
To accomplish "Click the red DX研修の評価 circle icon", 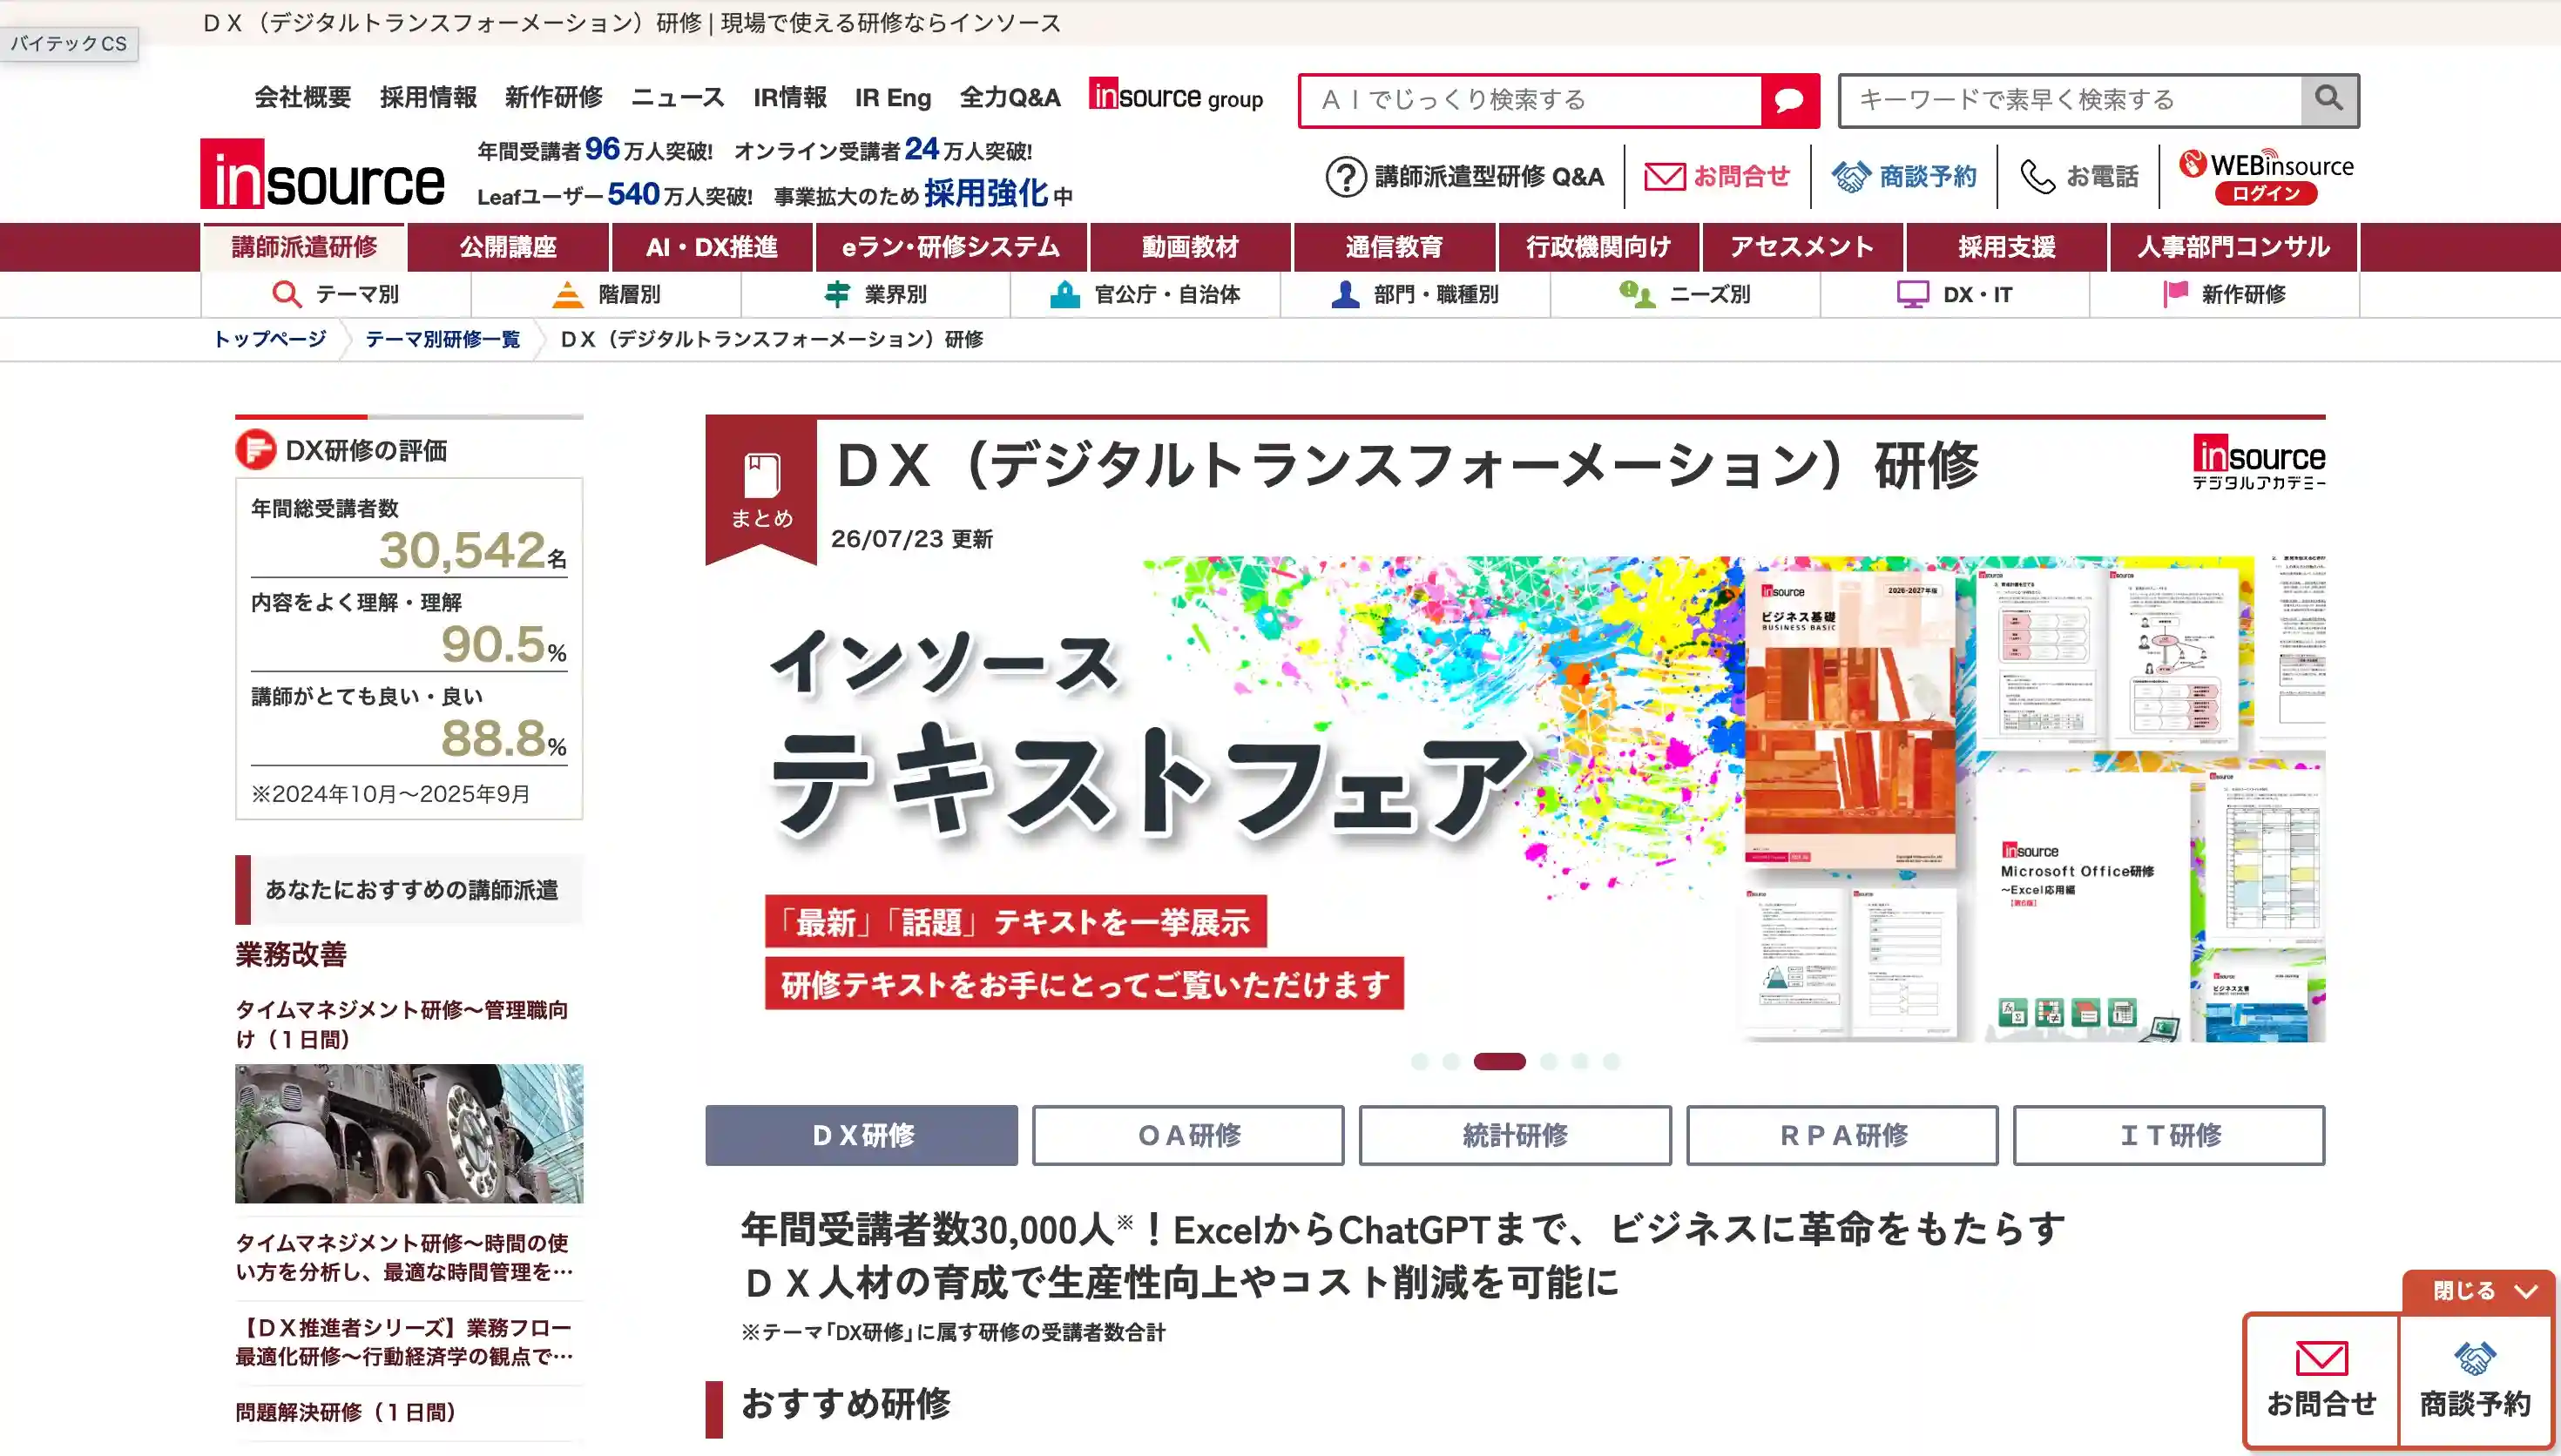I will point(255,449).
